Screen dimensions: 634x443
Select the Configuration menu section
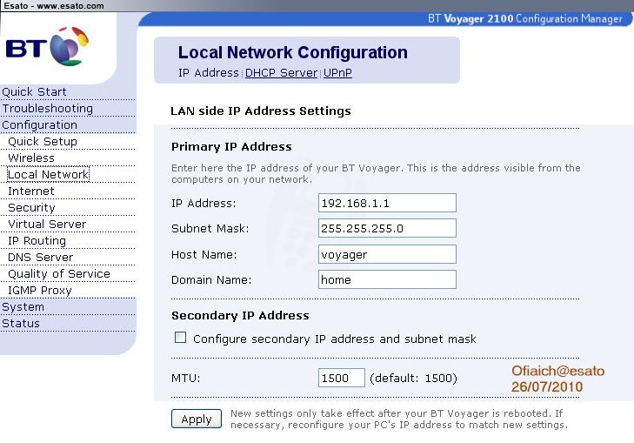40,125
